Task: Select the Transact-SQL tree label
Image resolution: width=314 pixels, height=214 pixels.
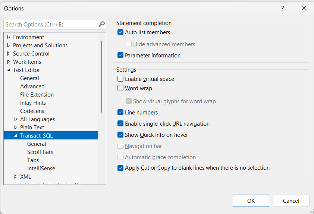Action: (37, 136)
